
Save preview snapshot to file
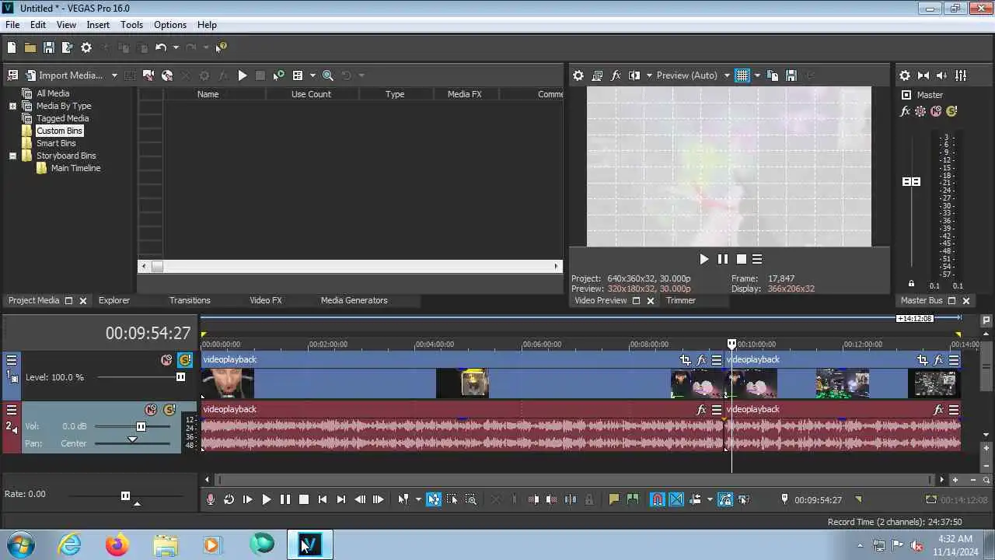pos(791,75)
